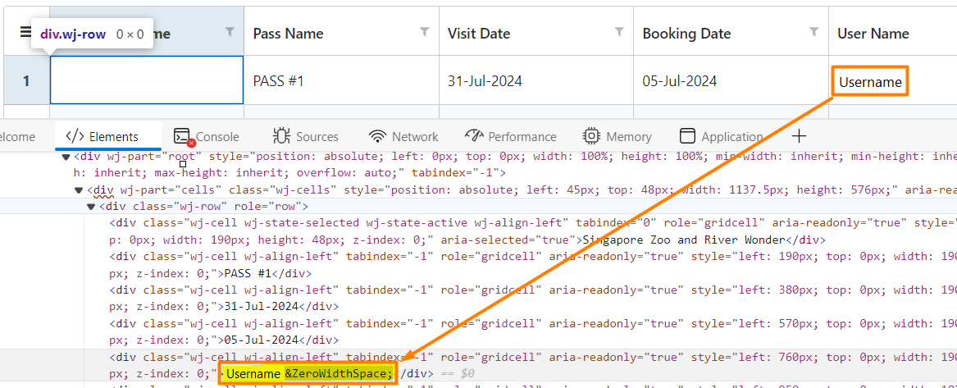Open the Sources panel tab

click(306, 137)
